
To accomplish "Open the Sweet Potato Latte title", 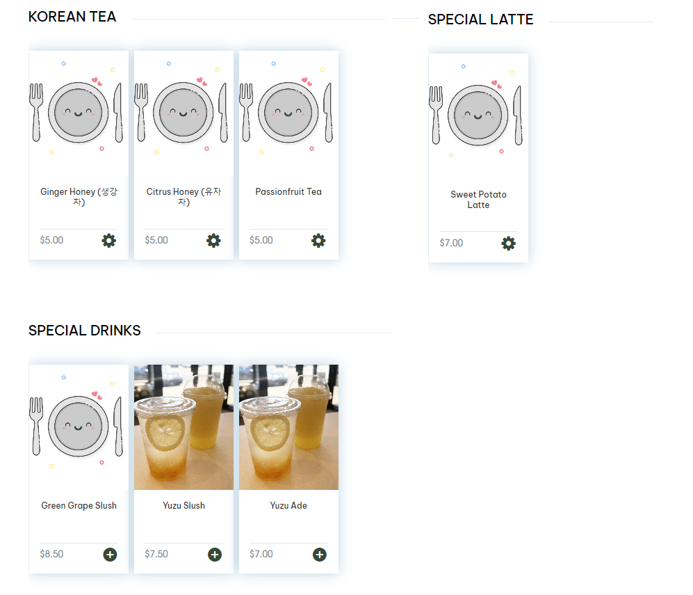I will (x=478, y=200).
